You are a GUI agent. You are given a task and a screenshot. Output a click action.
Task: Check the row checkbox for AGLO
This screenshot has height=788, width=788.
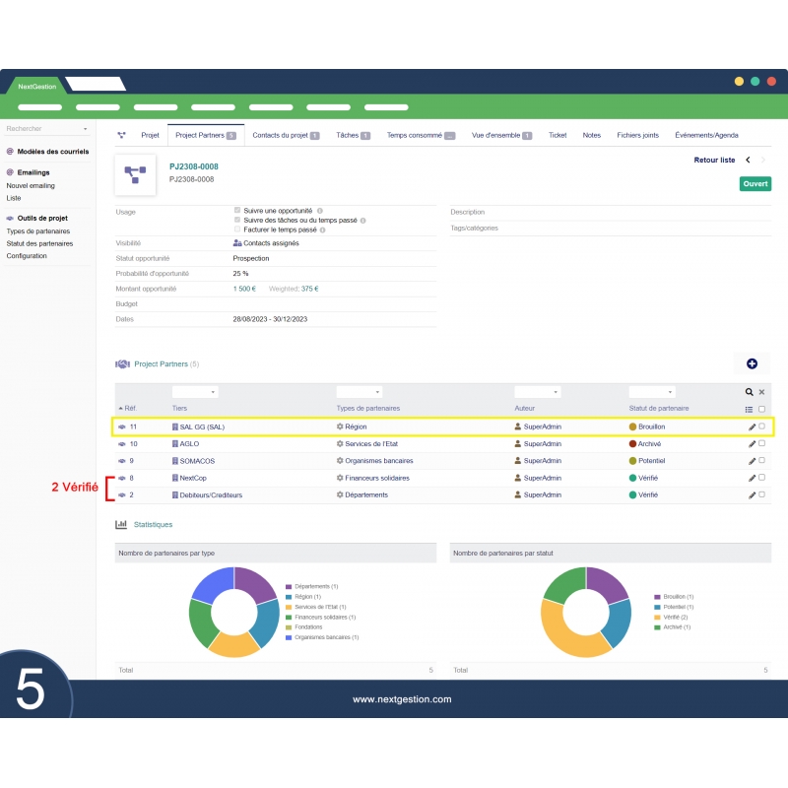(759, 444)
